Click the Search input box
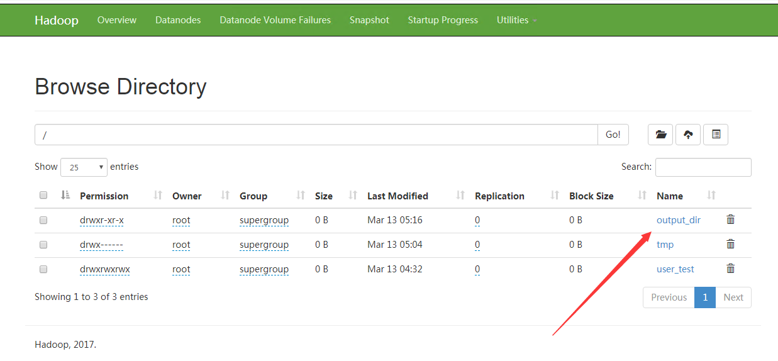This screenshot has height=361, width=778. point(703,167)
